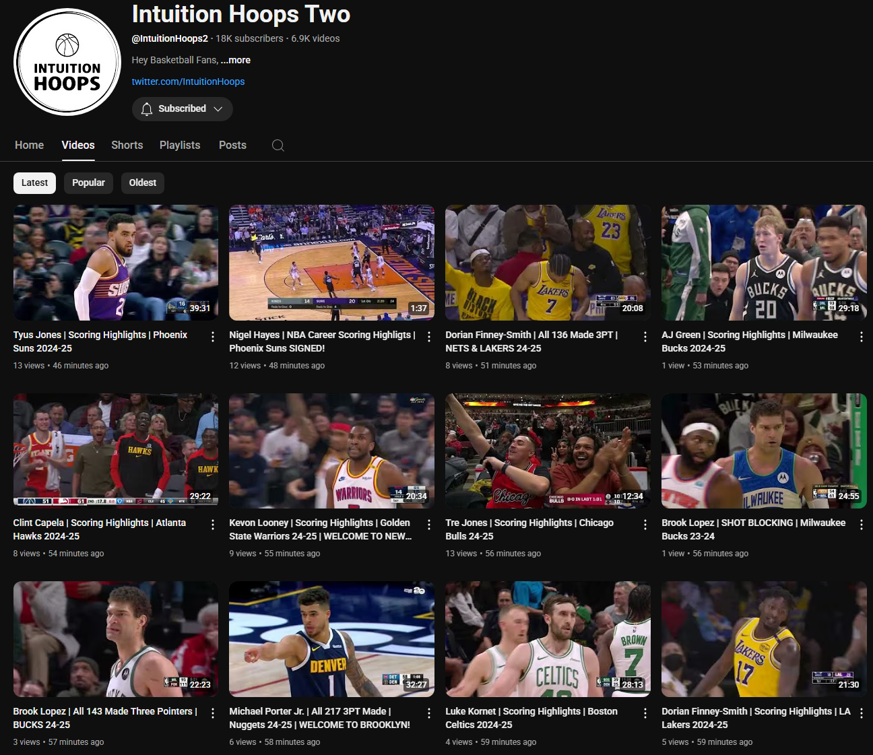Open three-dot menu for Dorian Finney-Smith LA Lakers video
Viewport: 873px width, 755px height.
(862, 713)
